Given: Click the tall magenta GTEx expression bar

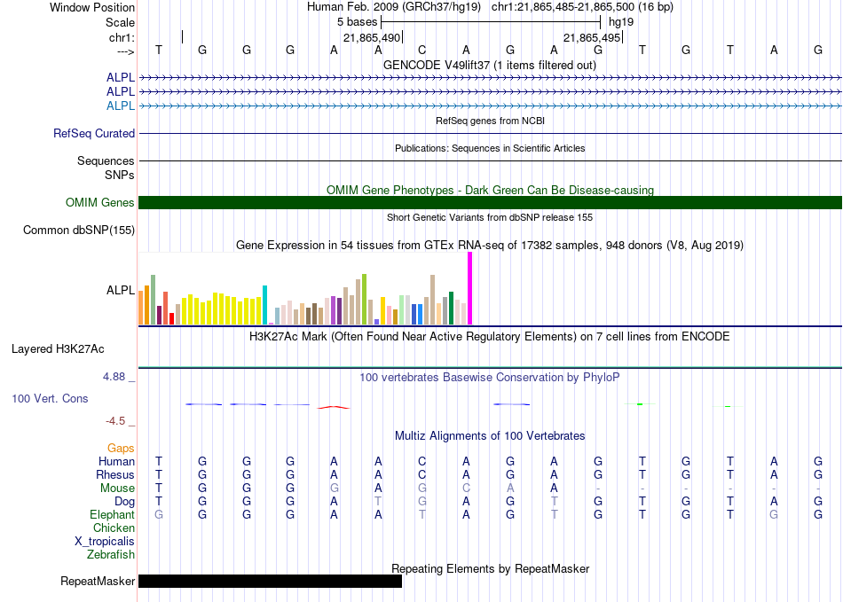Looking at the screenshot, I should coord(470,288).
